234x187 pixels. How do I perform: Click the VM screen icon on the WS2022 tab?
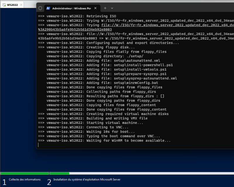[x=4, y=4]
